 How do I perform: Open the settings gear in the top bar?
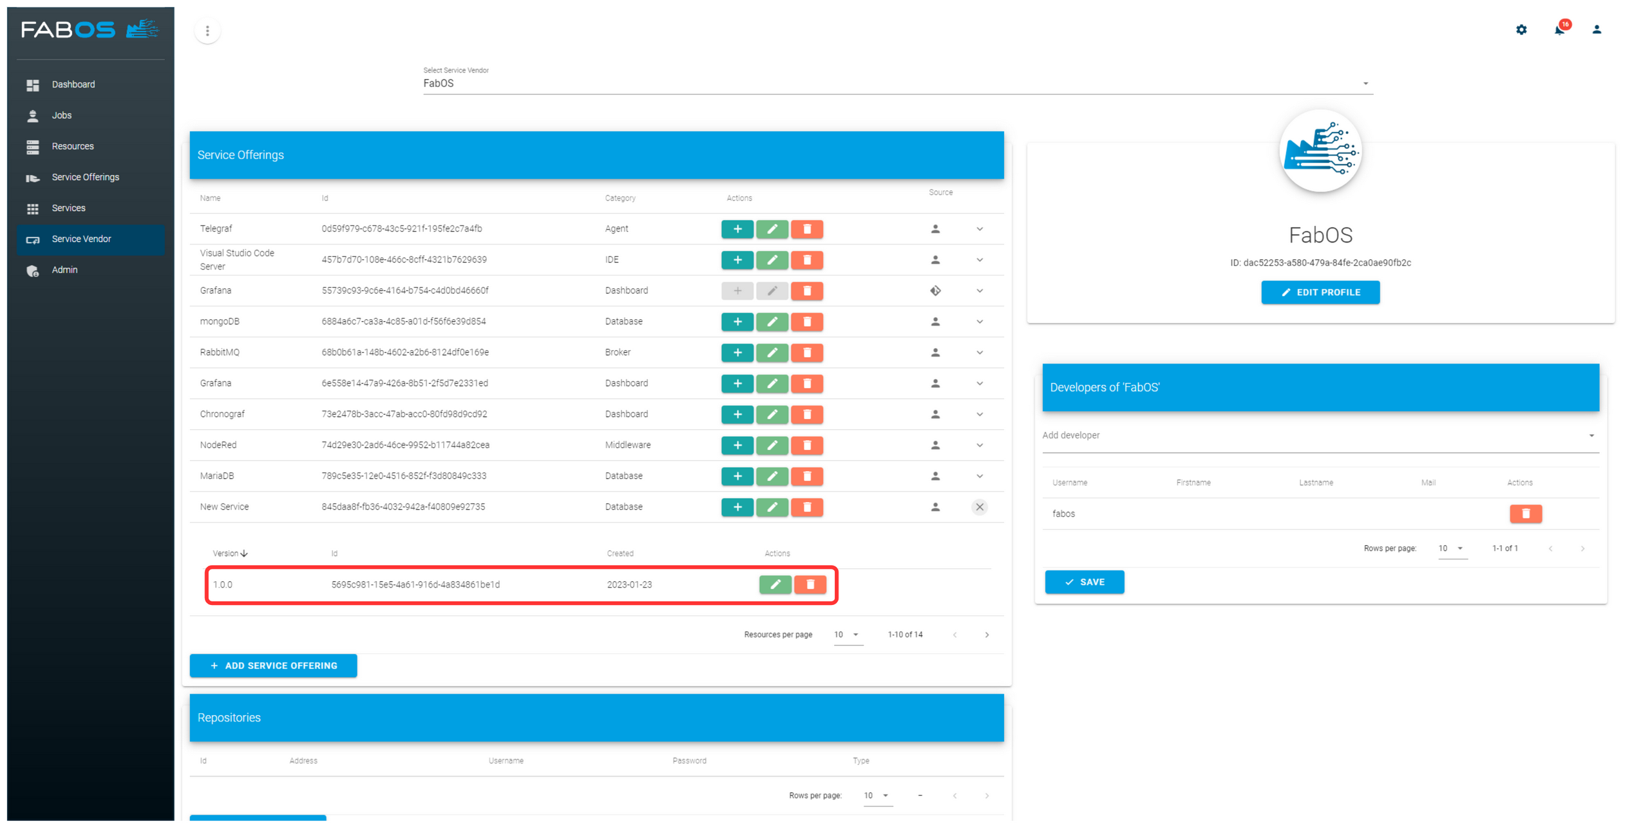(x=1521, y=30)
